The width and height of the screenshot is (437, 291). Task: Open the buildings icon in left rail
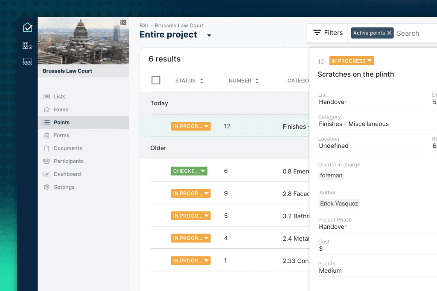(x=27, y=45)
